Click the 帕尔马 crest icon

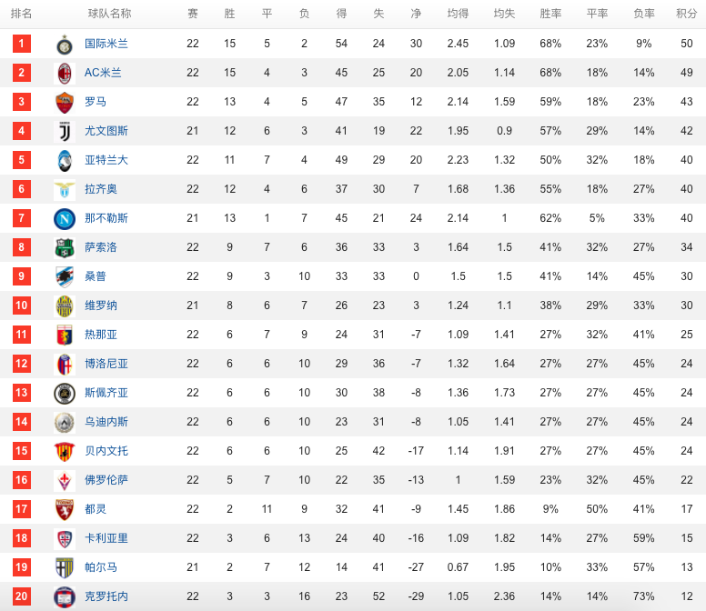click(x=65, y=567)
